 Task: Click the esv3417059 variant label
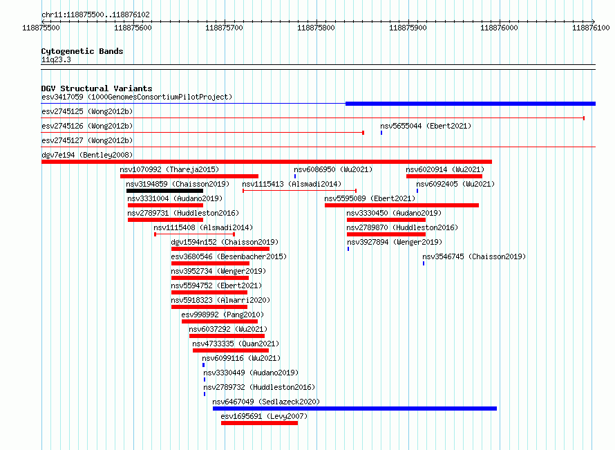[x=137, y=97]
